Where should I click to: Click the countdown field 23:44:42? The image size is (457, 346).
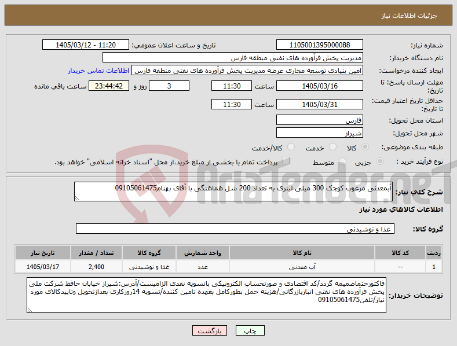pos(109,86)
